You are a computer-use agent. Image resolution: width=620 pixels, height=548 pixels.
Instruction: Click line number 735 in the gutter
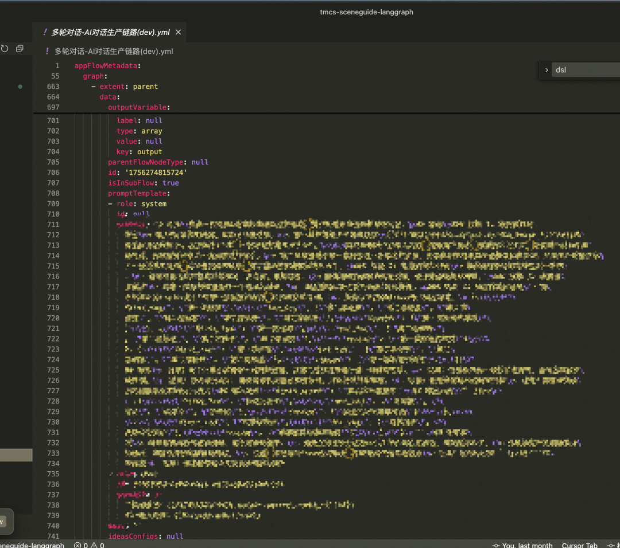pos(53,474)
